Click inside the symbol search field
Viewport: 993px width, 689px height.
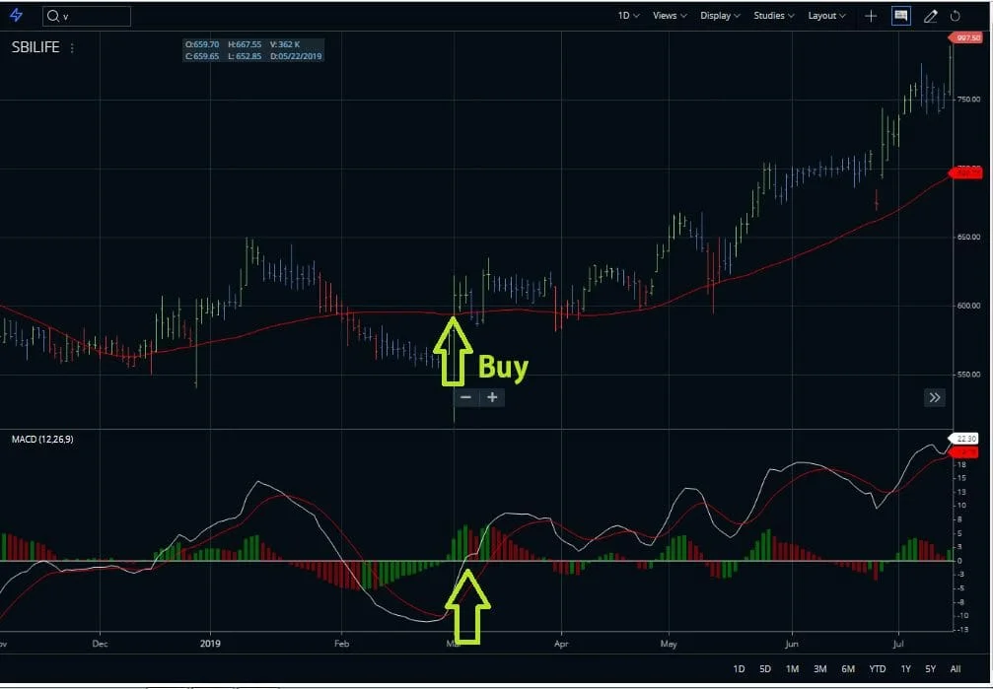(x=89, y=16)
